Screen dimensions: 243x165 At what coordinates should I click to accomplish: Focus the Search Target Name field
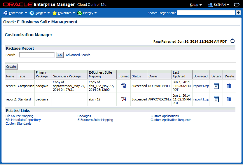pyautogui.click(x=206, y=13)
